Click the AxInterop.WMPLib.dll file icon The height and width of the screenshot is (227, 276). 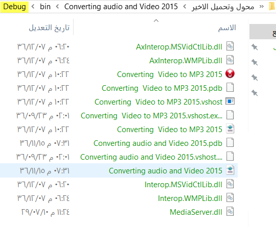click(x=230, y=60)
